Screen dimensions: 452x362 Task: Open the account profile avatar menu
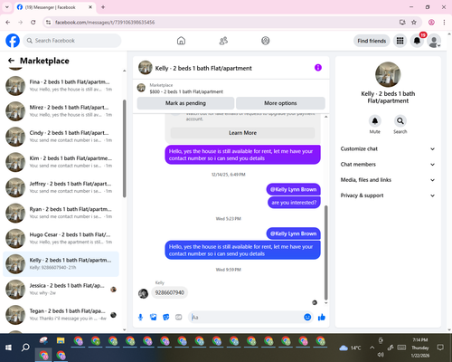(434, 41)
